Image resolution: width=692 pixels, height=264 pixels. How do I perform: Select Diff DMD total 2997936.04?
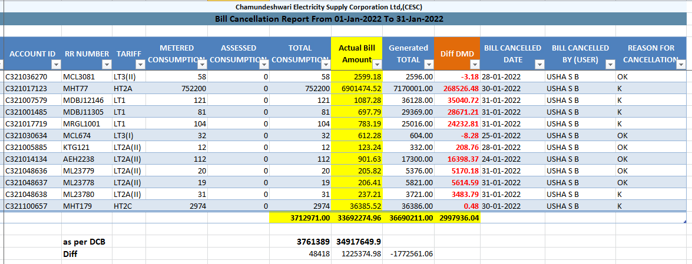point(457,218)
